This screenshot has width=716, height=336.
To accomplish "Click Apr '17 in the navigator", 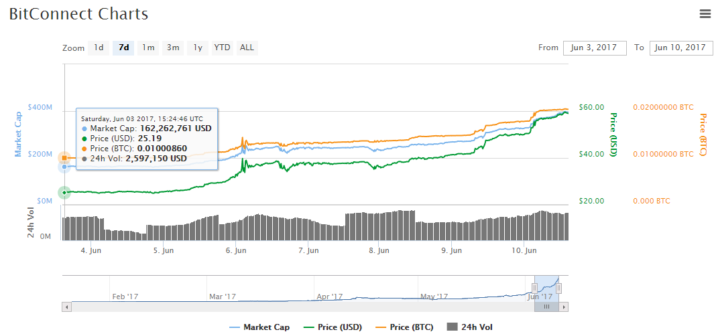I will tap(330, 297).
